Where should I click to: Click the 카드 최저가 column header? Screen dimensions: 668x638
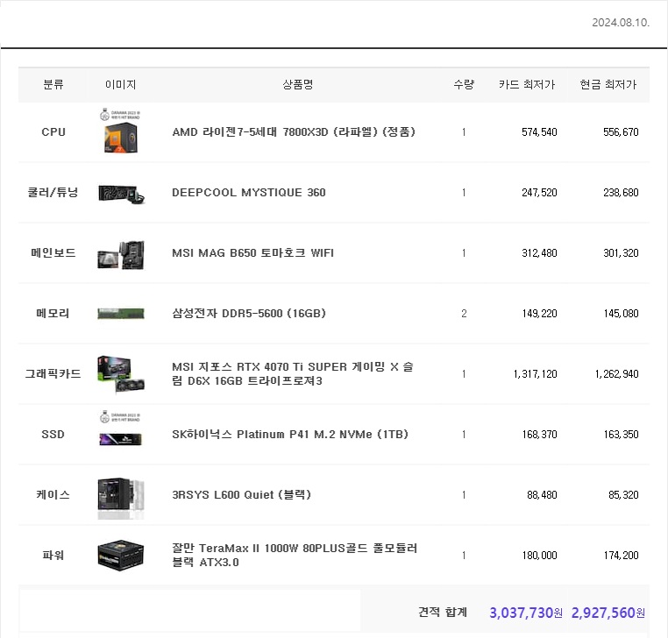coord(527,84)
